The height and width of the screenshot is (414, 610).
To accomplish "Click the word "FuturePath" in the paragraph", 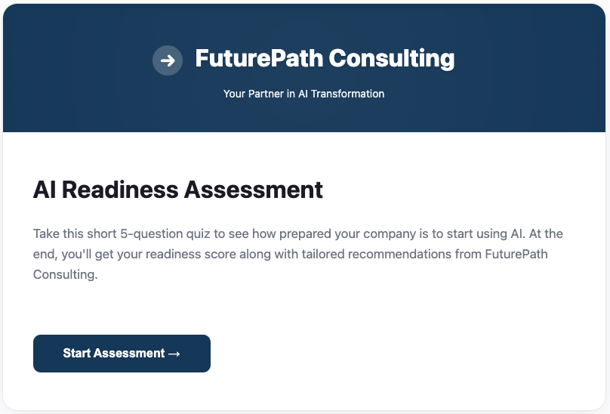I will point(517,255).
